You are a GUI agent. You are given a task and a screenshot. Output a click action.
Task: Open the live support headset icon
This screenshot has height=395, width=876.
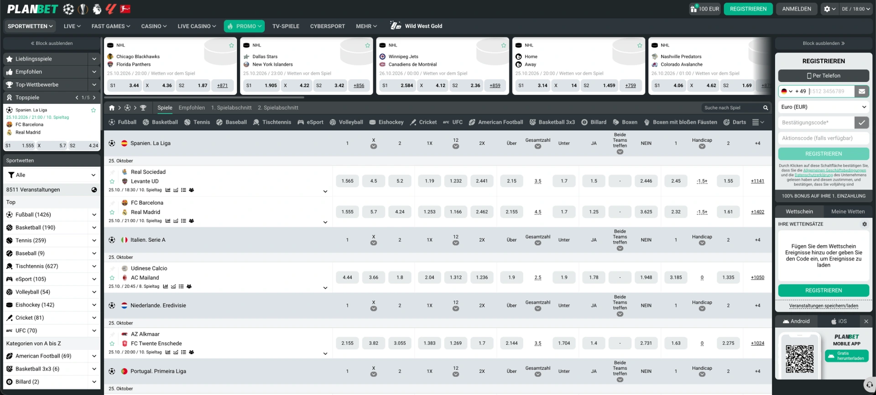tap(870, 385)
